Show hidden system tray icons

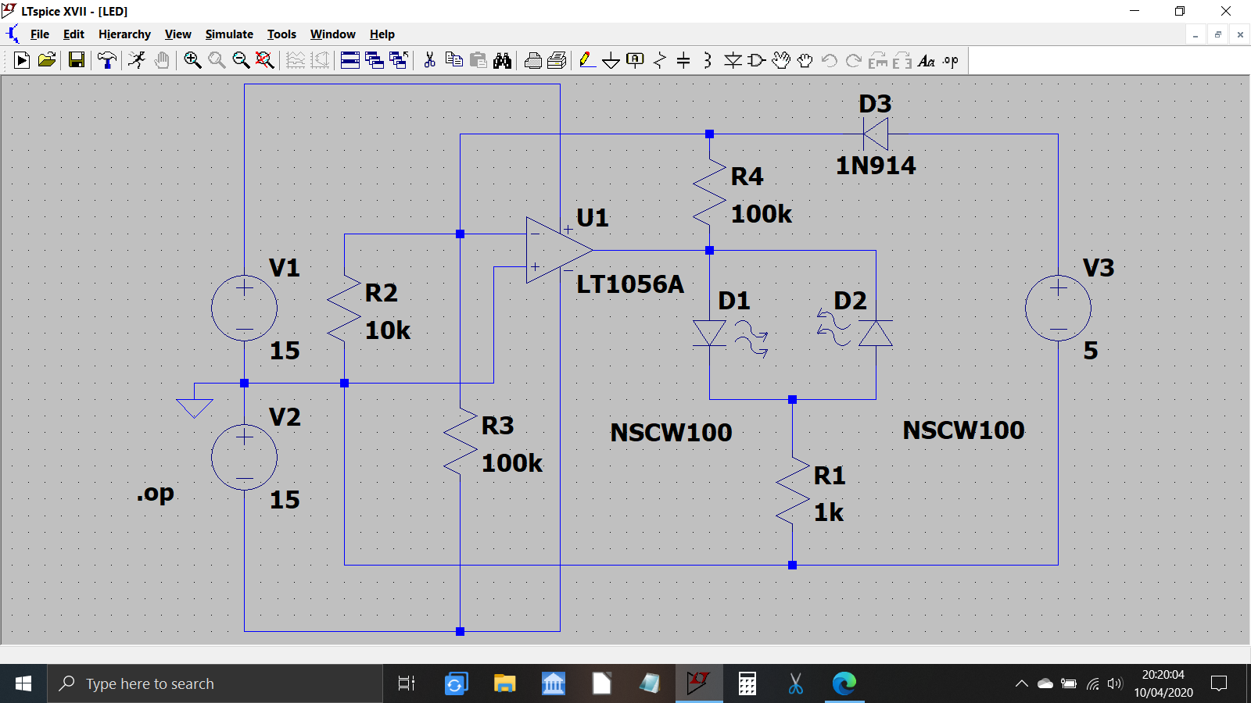click(x=1021, y=683)
